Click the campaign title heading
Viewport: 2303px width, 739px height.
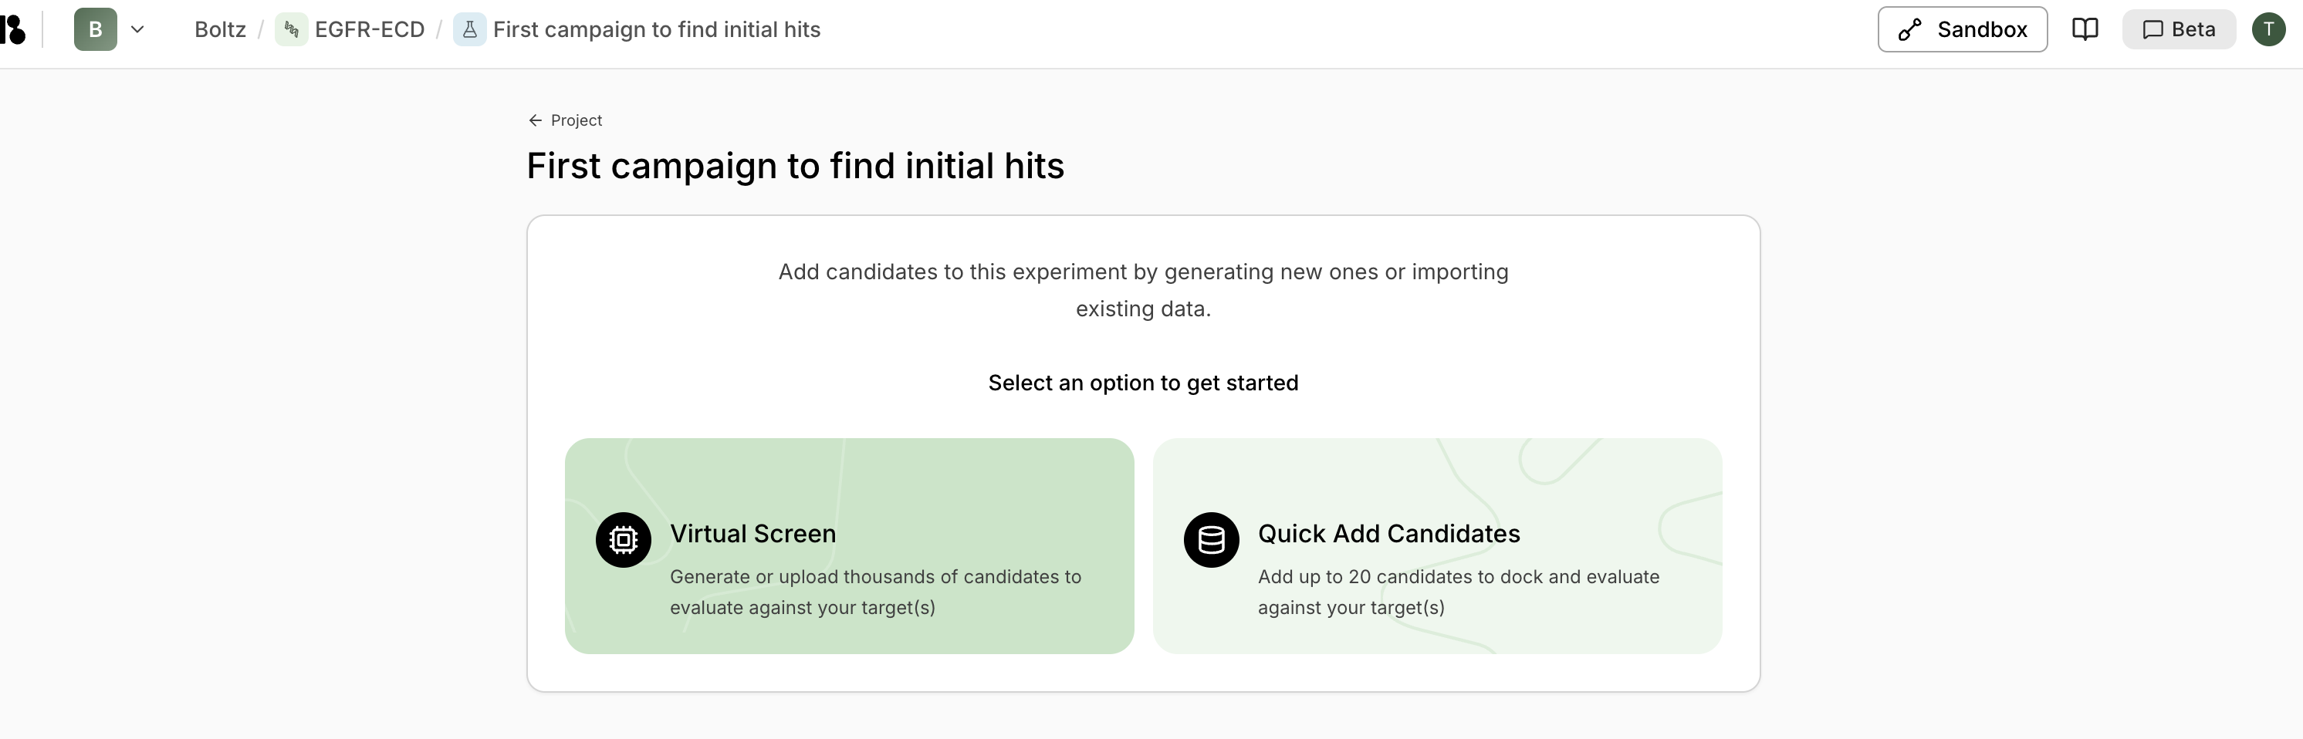point(795,166)
